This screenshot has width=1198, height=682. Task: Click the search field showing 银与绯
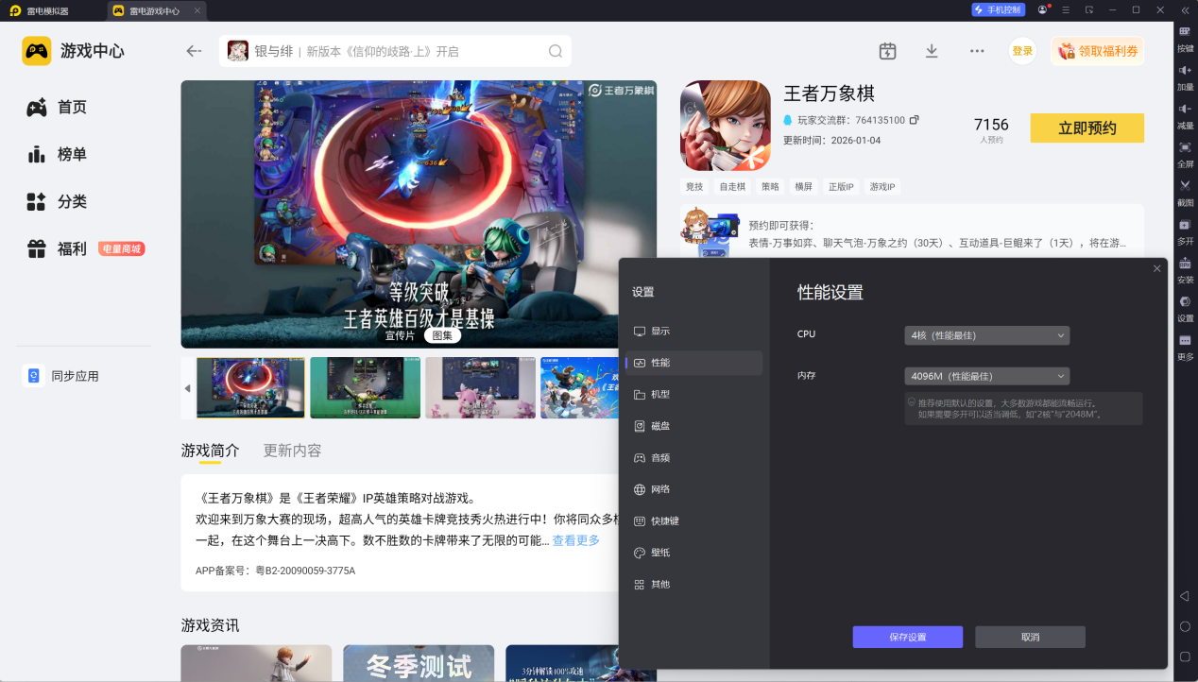tap(395, 51)
